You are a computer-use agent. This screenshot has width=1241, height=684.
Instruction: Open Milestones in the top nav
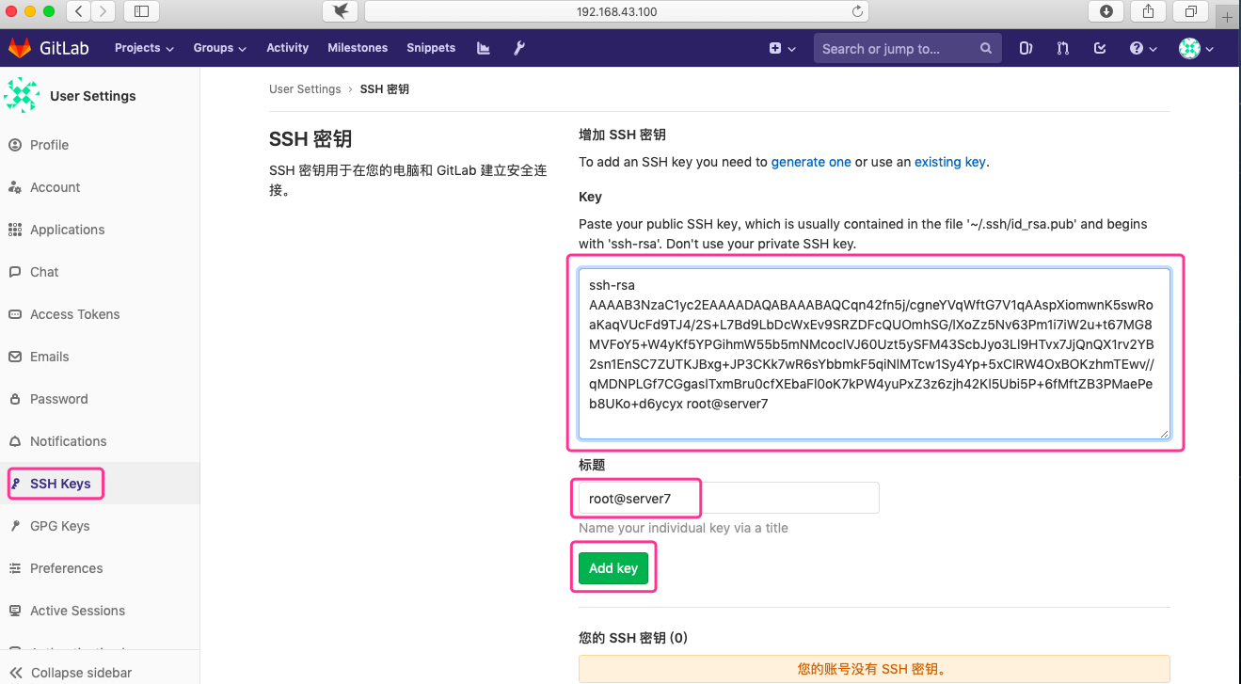pos(358,48)
